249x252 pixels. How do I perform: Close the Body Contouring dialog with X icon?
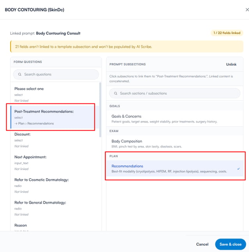[x=247, y=10]
